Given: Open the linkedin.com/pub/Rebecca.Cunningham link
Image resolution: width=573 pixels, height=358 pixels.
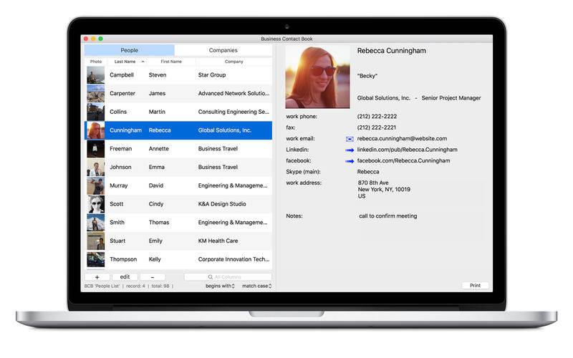Looking at the screenshot, I should click(x=407, y=150).
